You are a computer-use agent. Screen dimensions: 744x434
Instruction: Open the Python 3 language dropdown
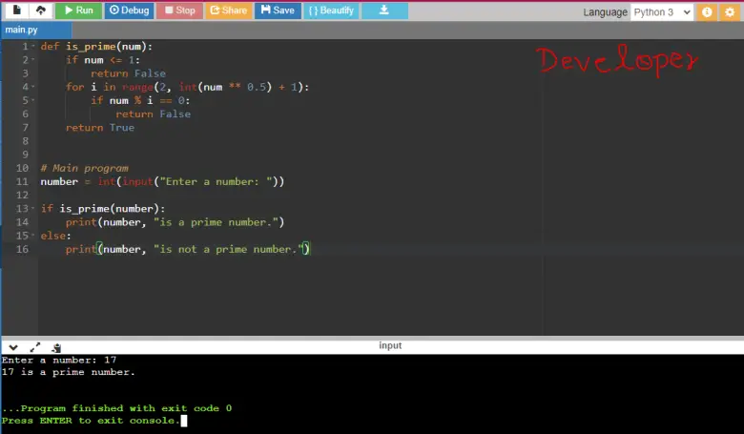(663, 11)
